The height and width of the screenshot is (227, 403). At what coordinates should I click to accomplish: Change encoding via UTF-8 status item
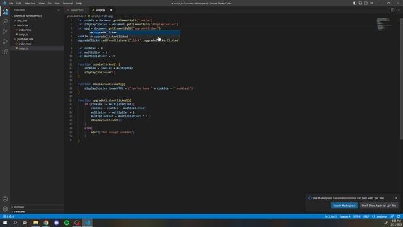point(357,216)
